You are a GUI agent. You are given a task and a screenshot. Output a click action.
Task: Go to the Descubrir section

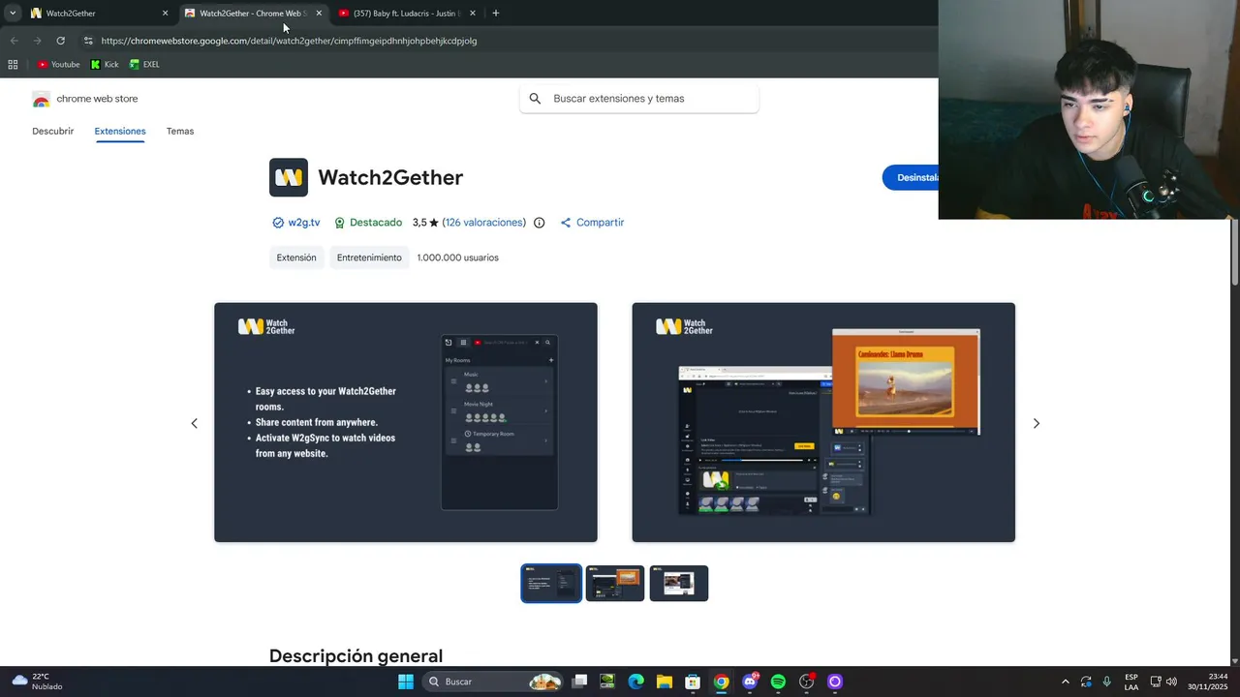pyautogui.click(x=52, y=132)
